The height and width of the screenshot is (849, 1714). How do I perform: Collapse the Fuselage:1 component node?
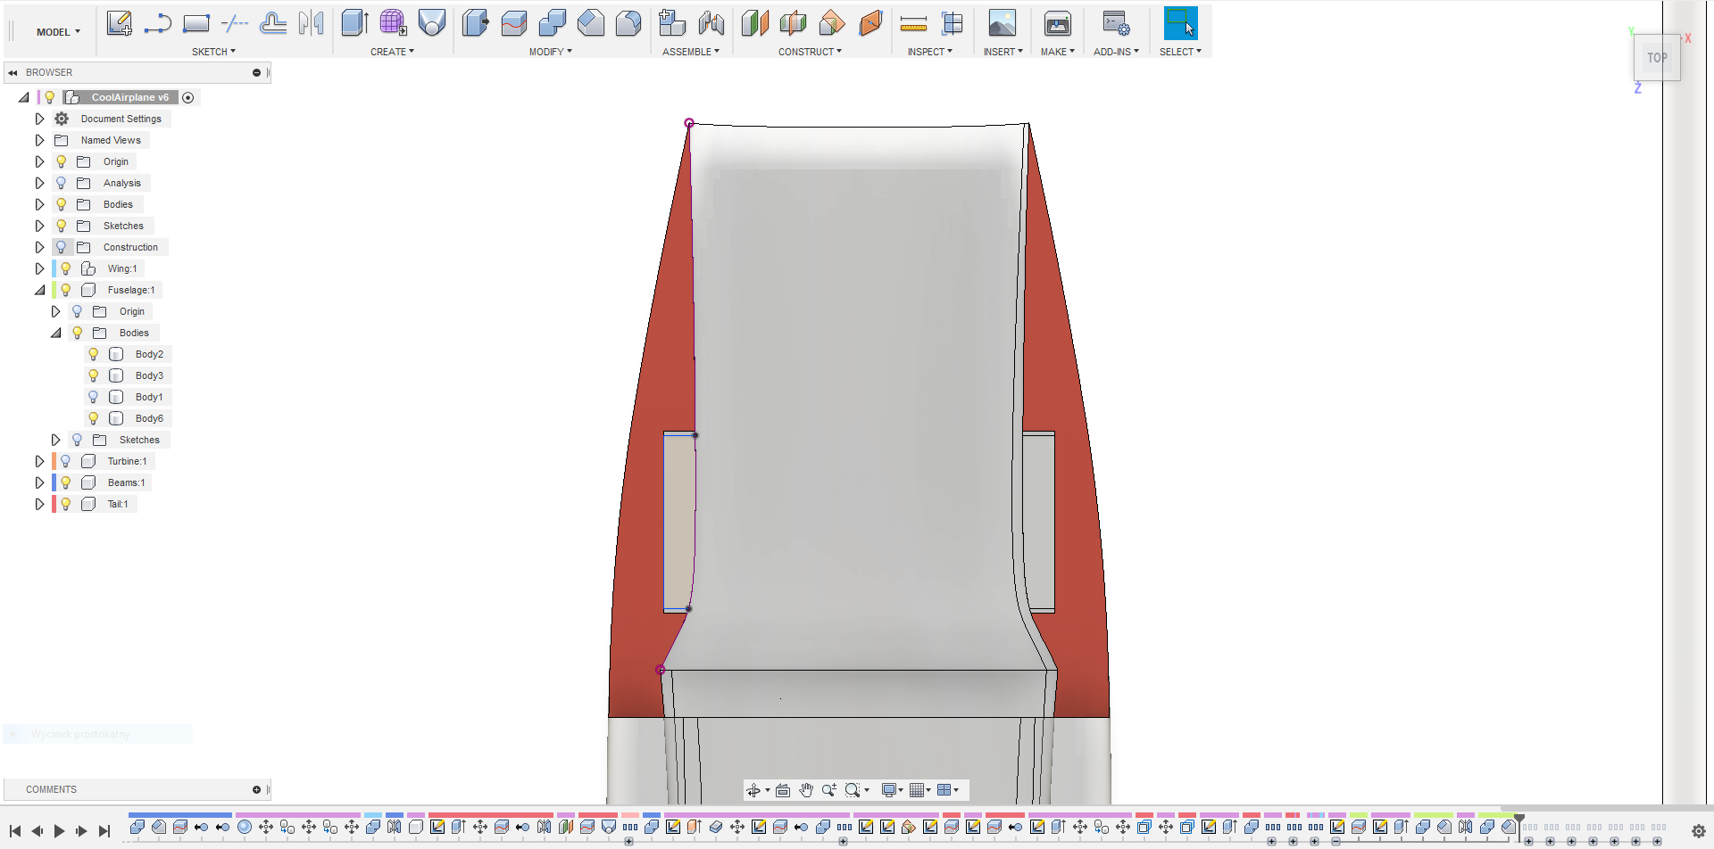click(39, 290)
